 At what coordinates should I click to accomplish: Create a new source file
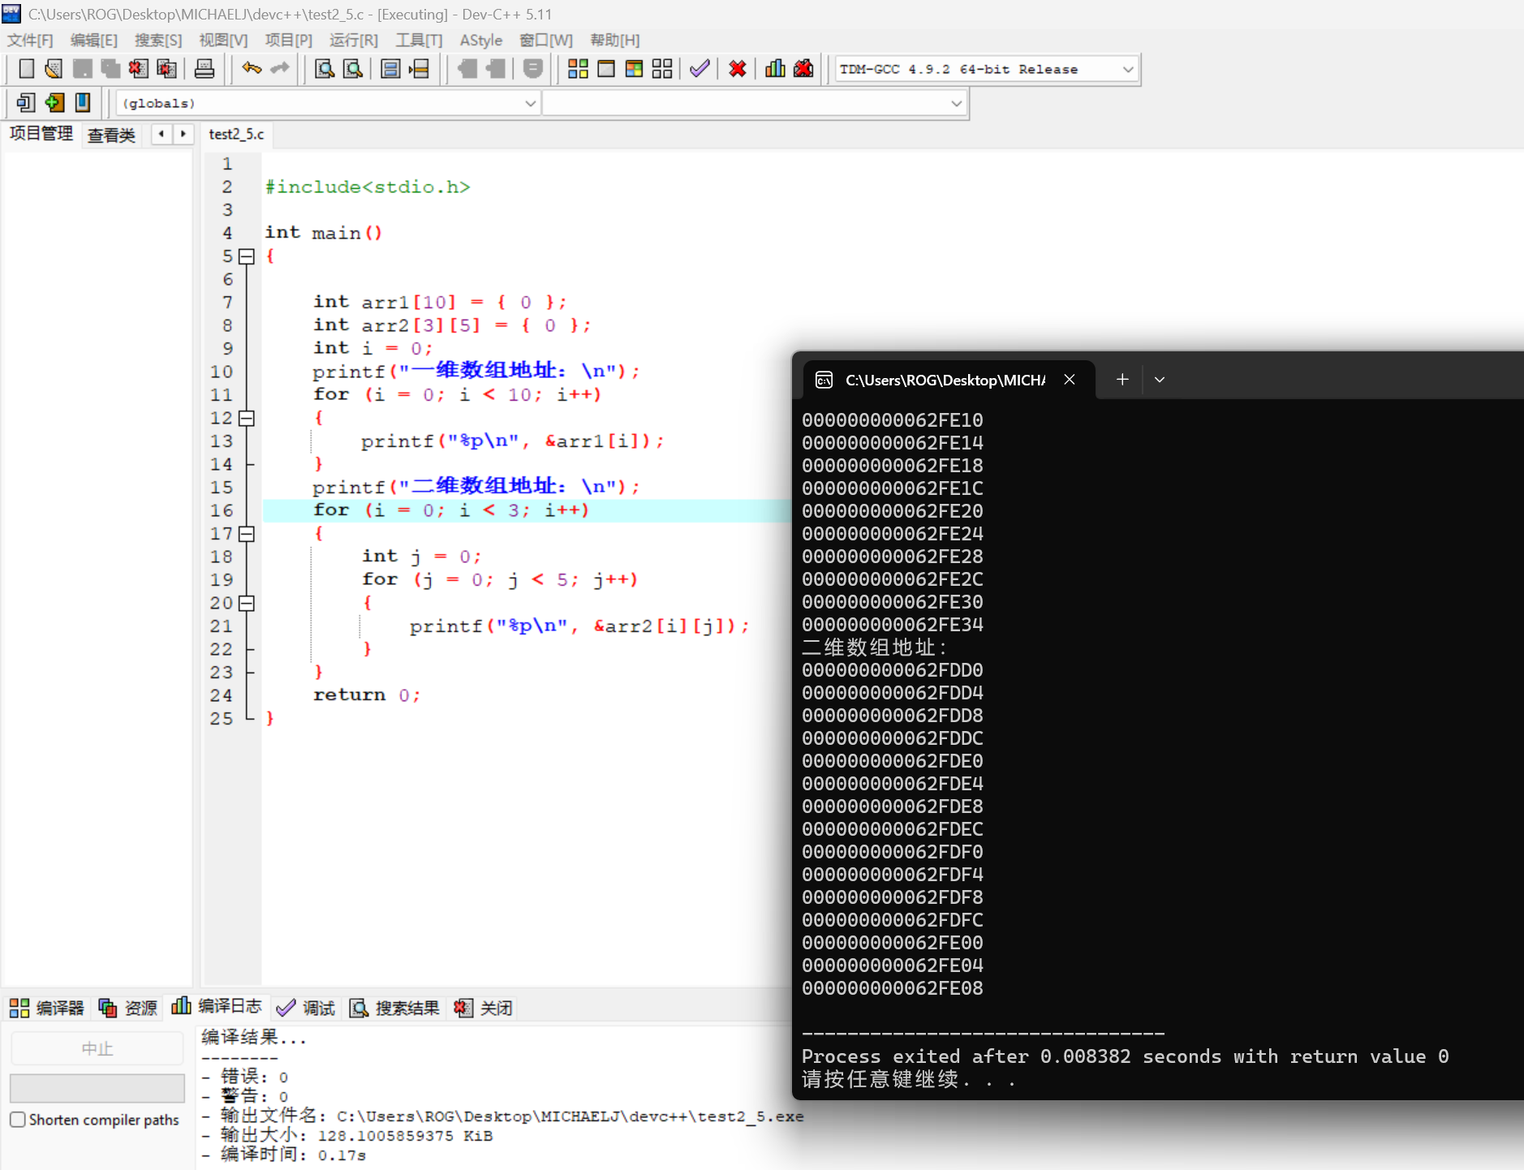tap(26, 69)
